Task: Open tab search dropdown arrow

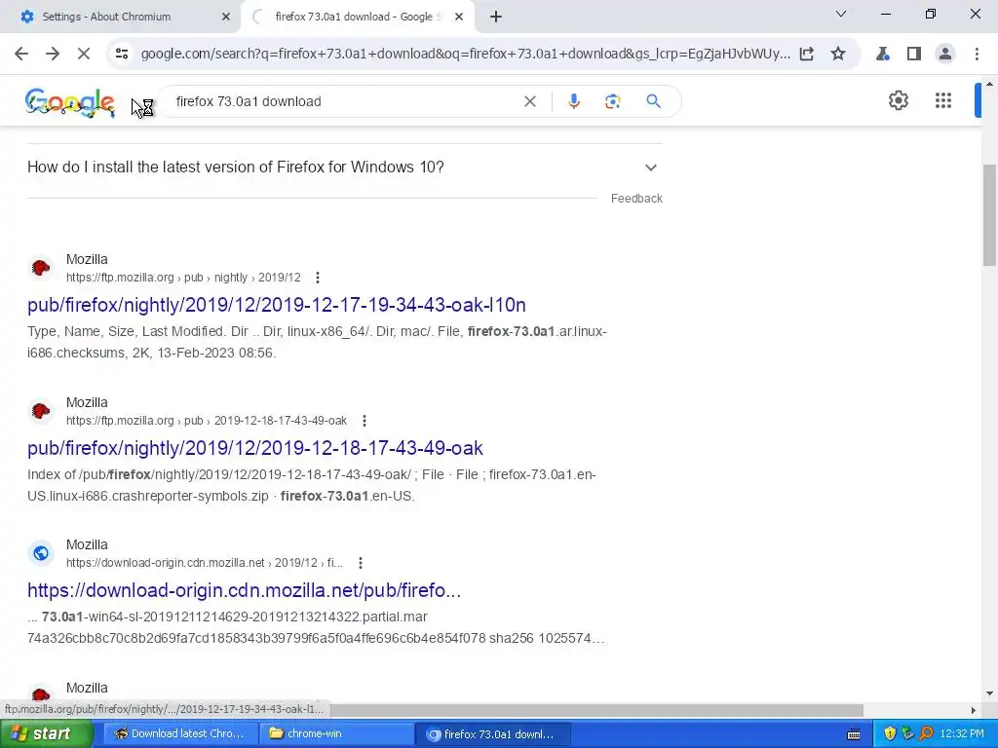Action: [841, 14]
